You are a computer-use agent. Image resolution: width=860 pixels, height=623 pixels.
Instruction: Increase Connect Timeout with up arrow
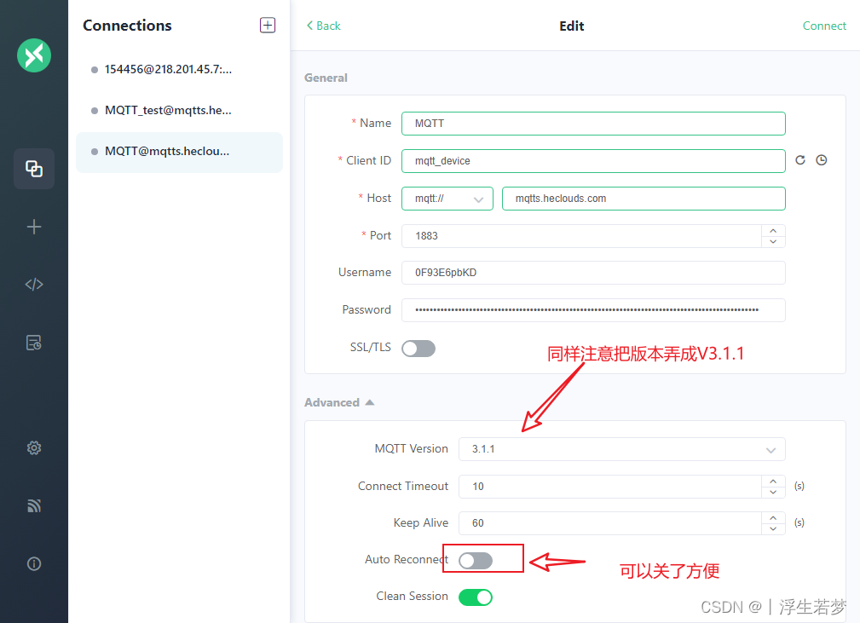773,481
